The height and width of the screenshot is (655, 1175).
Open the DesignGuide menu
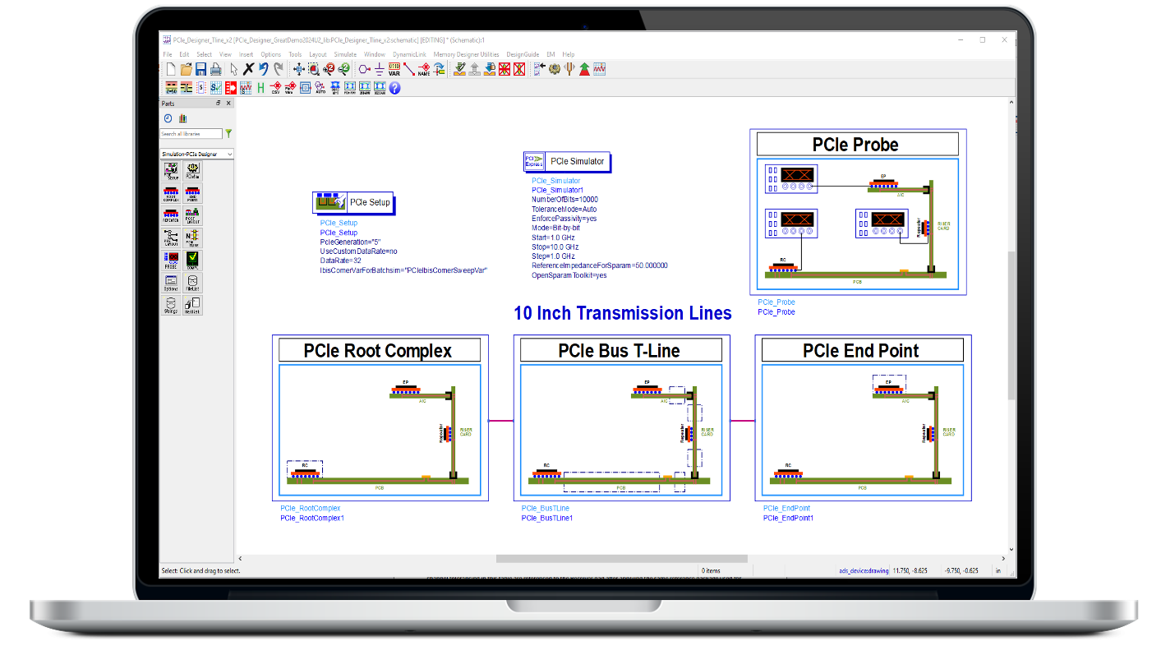pos(523,54)
